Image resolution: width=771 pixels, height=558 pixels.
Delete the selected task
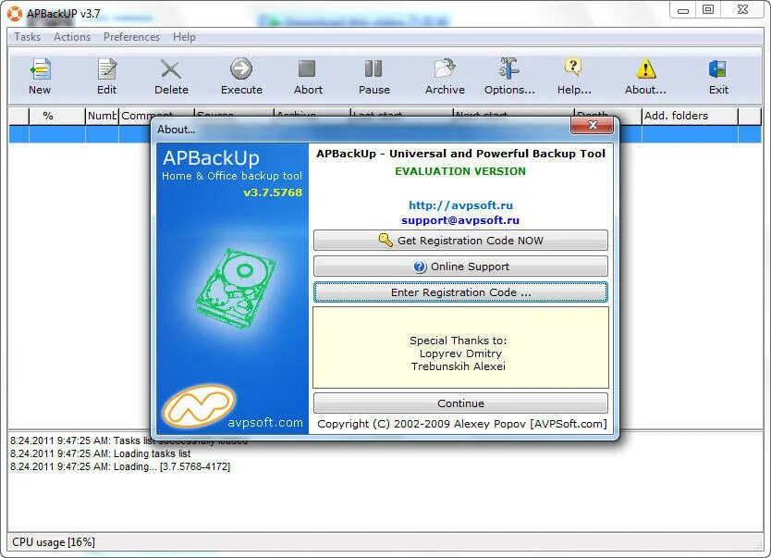pyautogui.click(x=171, y=77)
